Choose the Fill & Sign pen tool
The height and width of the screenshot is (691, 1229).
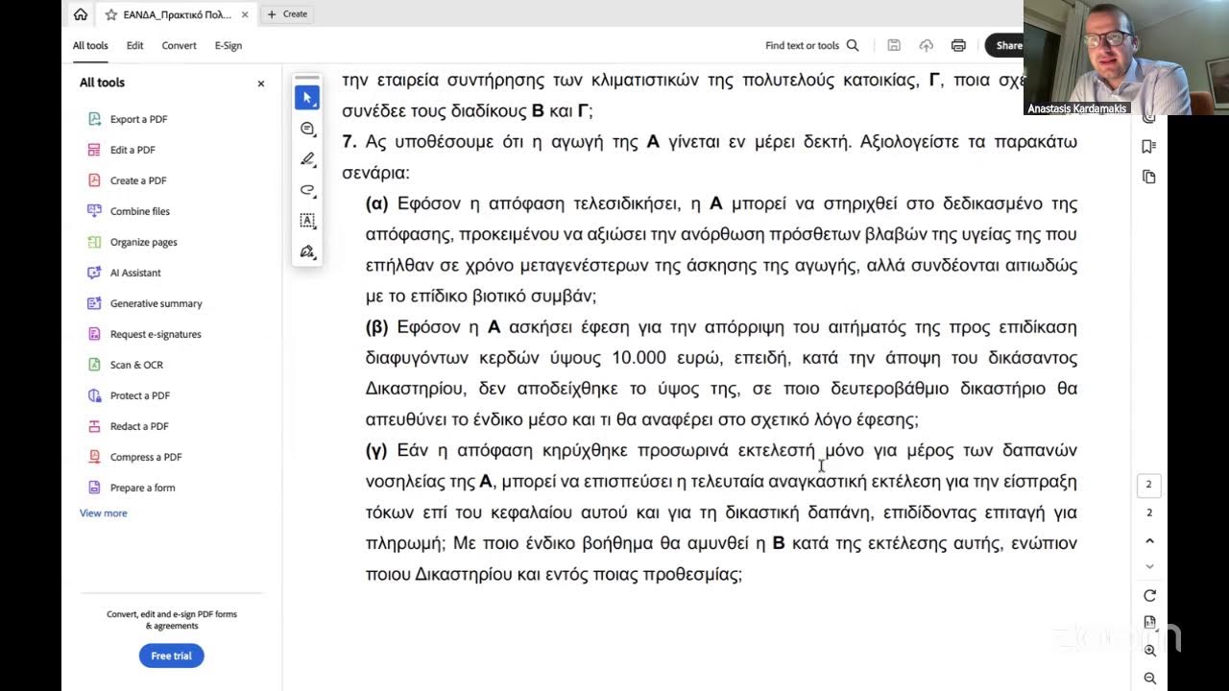click(x=307, y=251)
